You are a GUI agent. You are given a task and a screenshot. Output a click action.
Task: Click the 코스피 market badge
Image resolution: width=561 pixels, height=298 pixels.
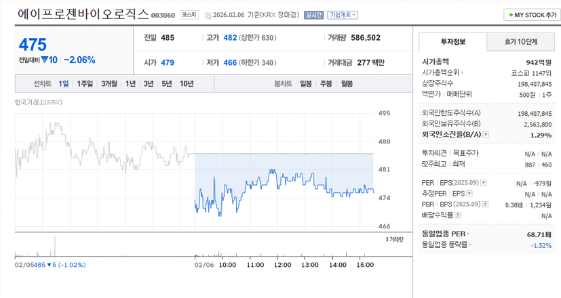189,15
